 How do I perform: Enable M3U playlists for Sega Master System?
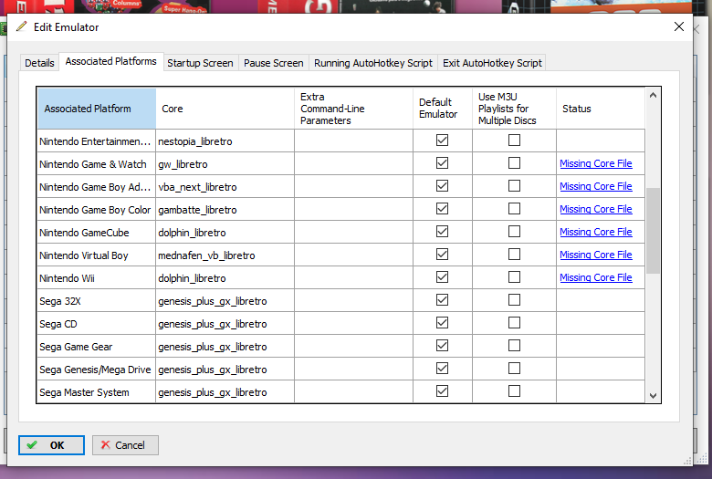(515, 390)
